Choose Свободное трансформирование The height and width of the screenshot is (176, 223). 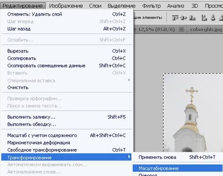click(x=67, y=150)
